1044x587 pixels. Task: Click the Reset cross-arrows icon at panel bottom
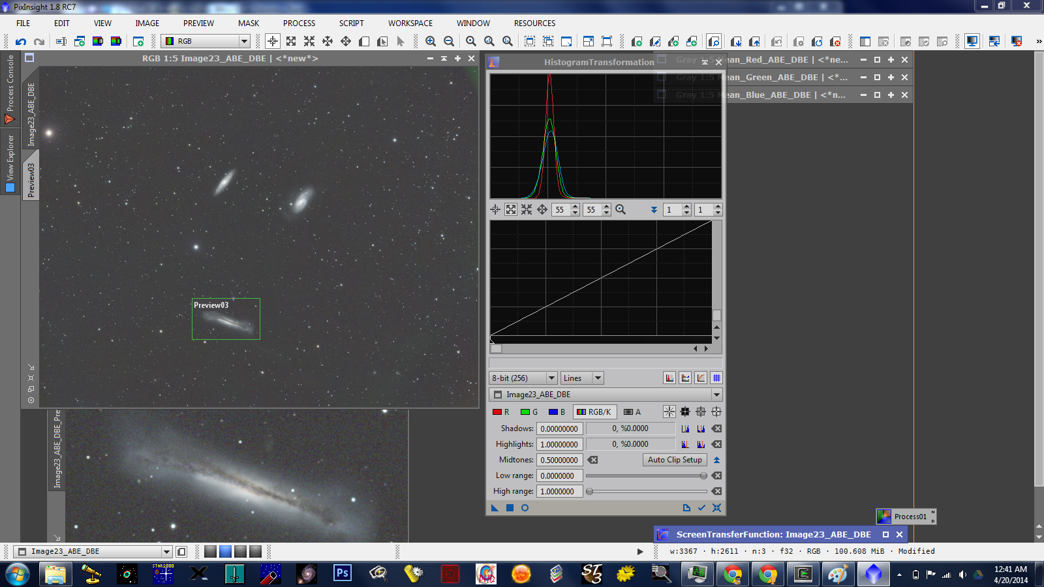[716, 507]
